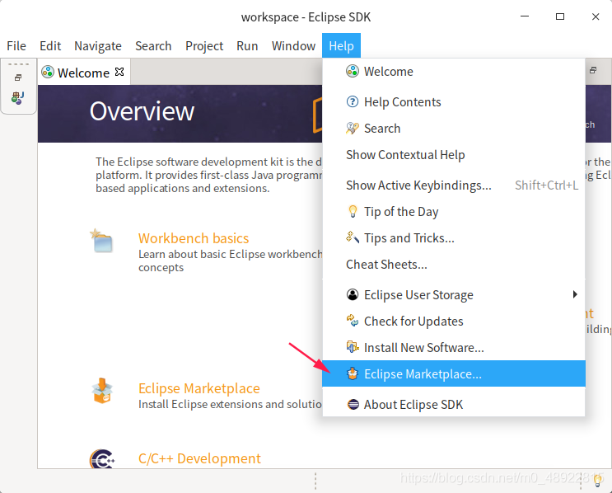Click the Eclipse Marketplace box icon on Welcome page
Screen dimensions: 612x493
[102, 391]
